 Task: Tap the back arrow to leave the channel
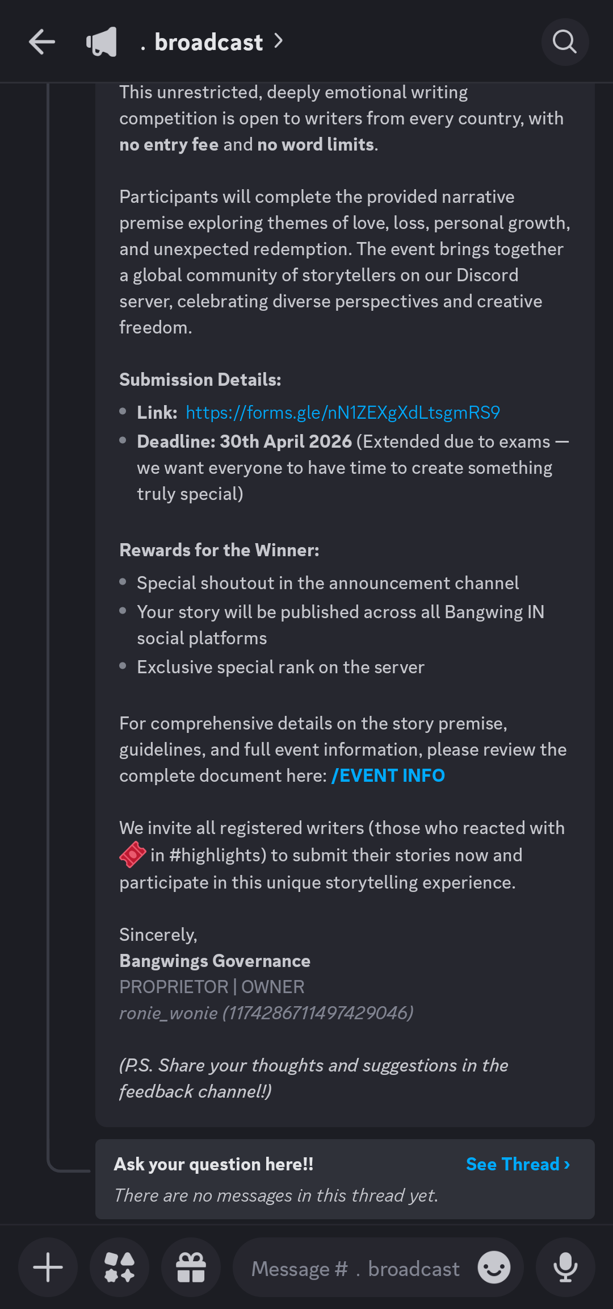(41, 41)
